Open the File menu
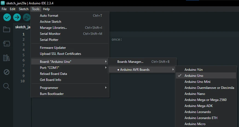This screenshot has height=127, width=239. tap(4, 9)
